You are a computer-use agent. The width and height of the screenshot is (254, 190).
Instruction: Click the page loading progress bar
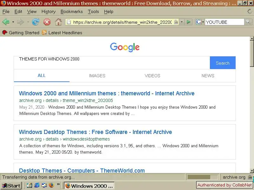click(x=203, y=177)
